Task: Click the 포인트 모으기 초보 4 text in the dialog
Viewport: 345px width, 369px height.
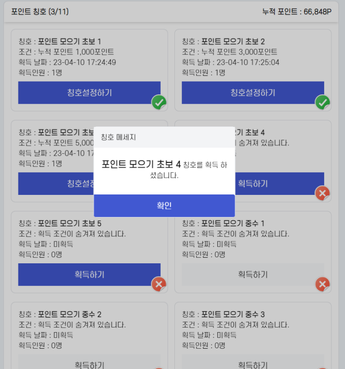Action: coord(141,164)
